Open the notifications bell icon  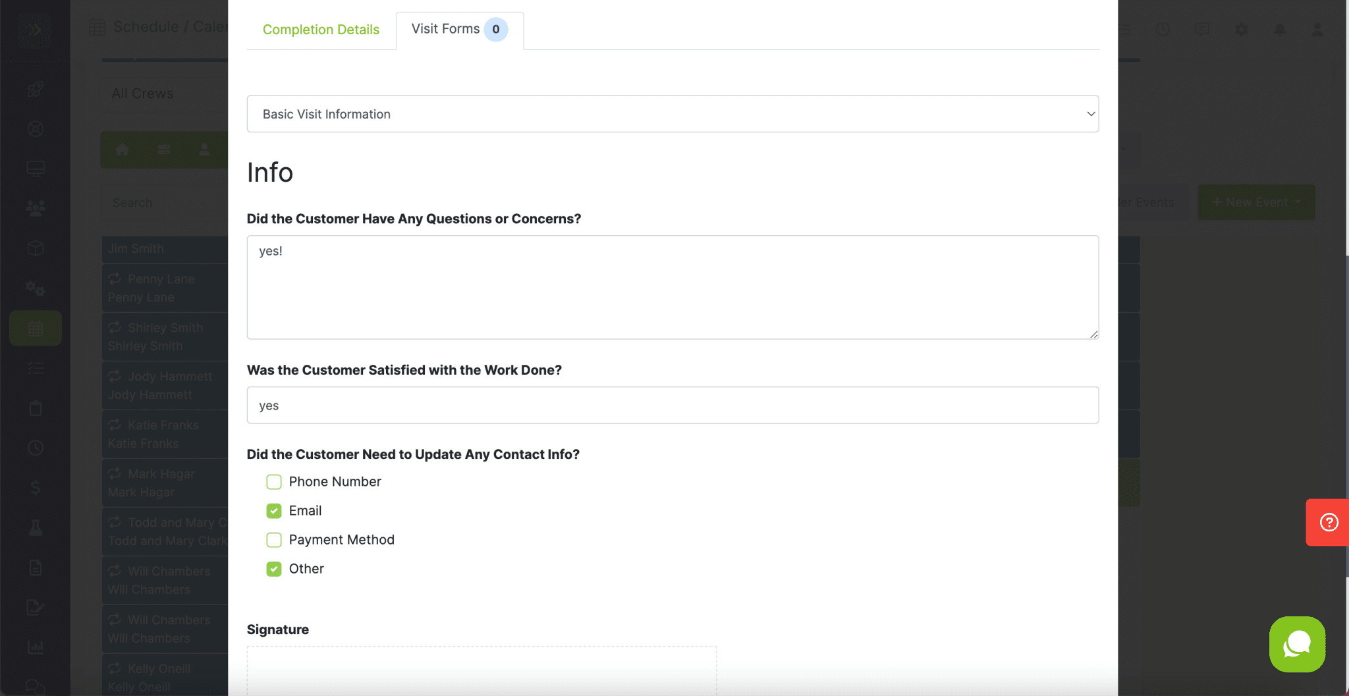coord(1279,29)
